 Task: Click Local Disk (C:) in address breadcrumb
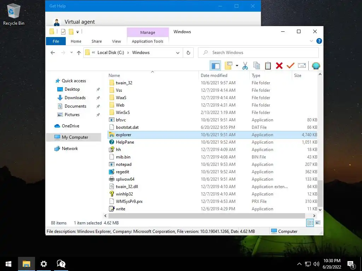click(111, 53)
